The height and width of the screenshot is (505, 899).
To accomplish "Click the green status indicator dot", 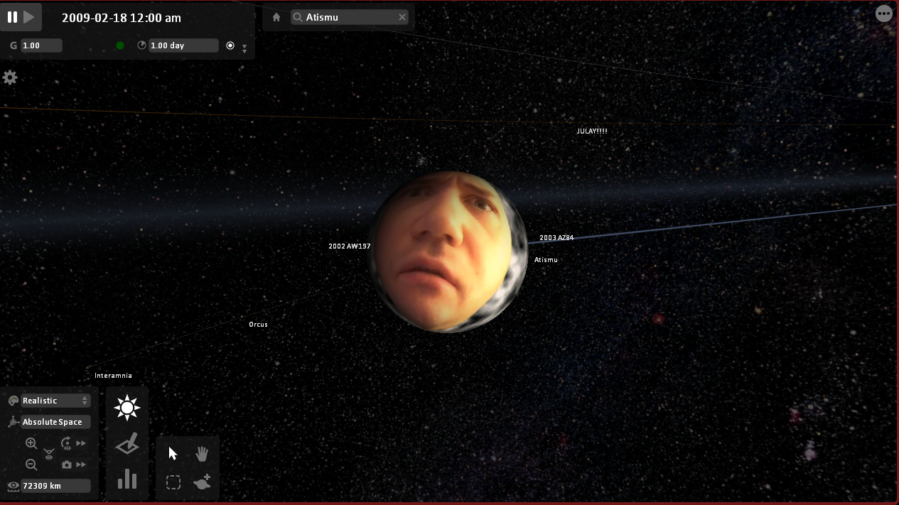I will point(120,45).
